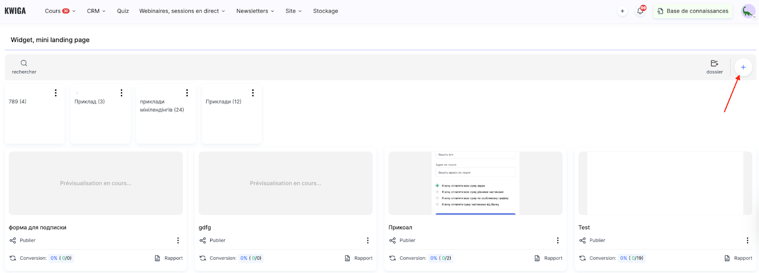Open the Stockage menu item
This screenshot has height=273, width=759.
coord(325,11)
